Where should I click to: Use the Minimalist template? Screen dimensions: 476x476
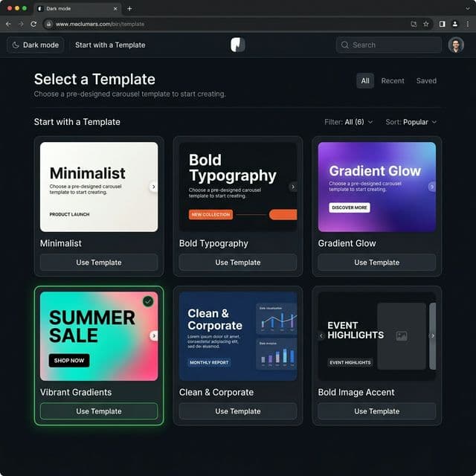coord(99,263)
